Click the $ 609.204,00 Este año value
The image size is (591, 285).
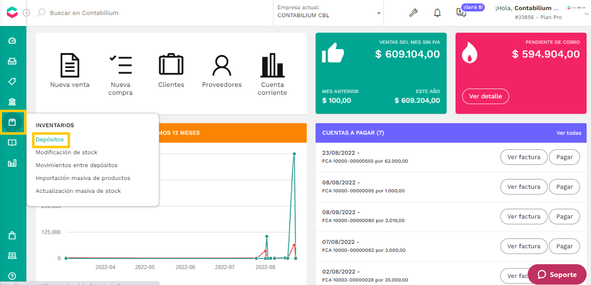pos(417,101)
